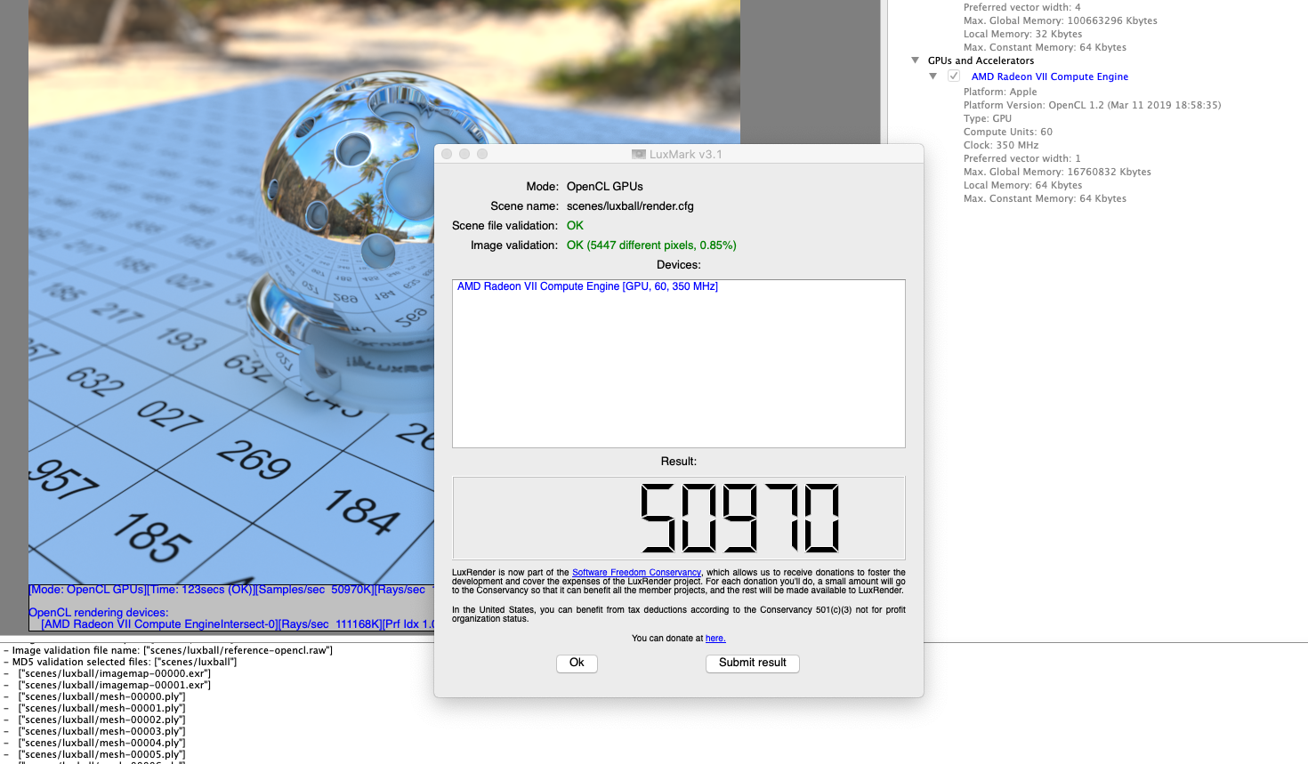Click 'Max. Global Memory: 16760832 Kbytes'

[x=1057, y=172]
